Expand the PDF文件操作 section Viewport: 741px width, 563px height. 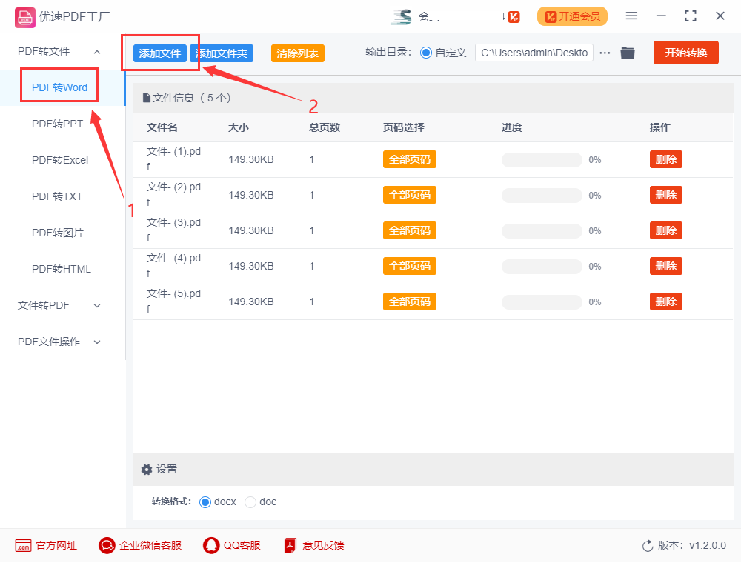point(97,342)
